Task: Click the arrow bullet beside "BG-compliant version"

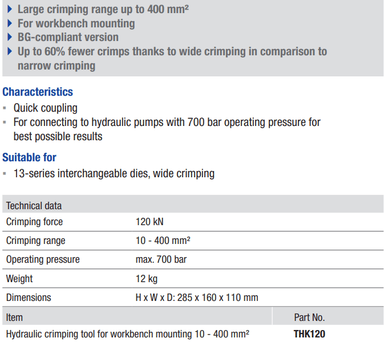Action: (x=10, y=38)
